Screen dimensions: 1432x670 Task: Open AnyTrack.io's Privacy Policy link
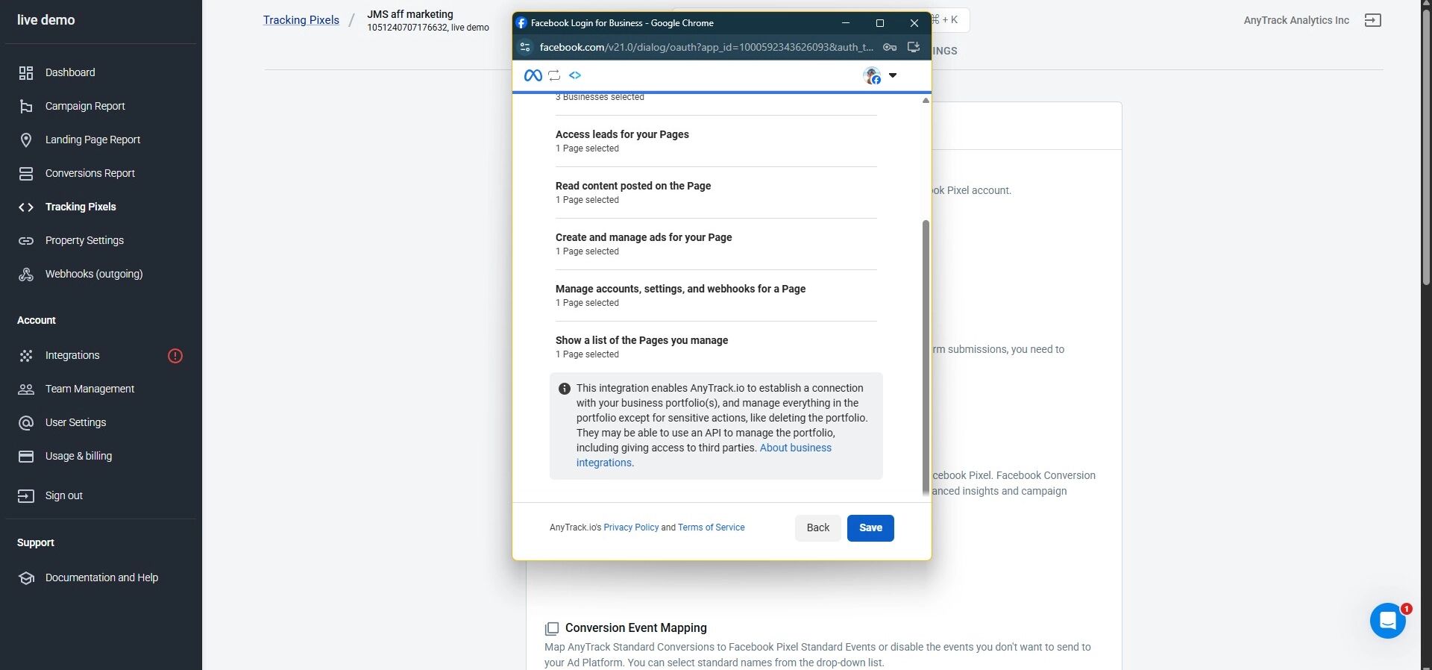tap(631, 527)
